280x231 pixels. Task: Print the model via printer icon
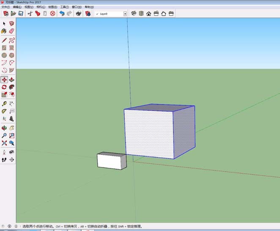coord(79,14)
